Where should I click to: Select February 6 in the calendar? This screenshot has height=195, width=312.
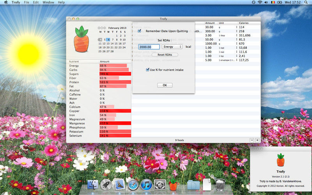(x=108, y=40)
